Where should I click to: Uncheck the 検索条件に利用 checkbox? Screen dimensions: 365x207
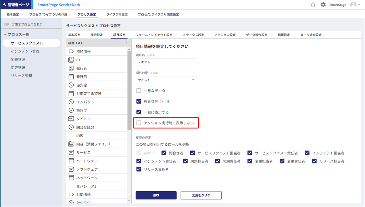(139, 101)
